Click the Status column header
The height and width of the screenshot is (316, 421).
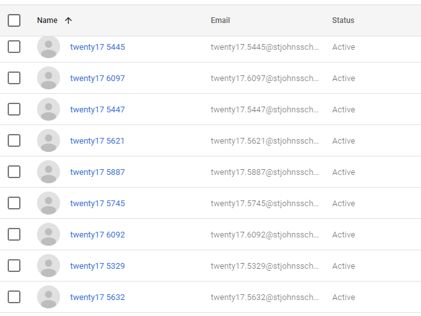(x=343, y=20)
